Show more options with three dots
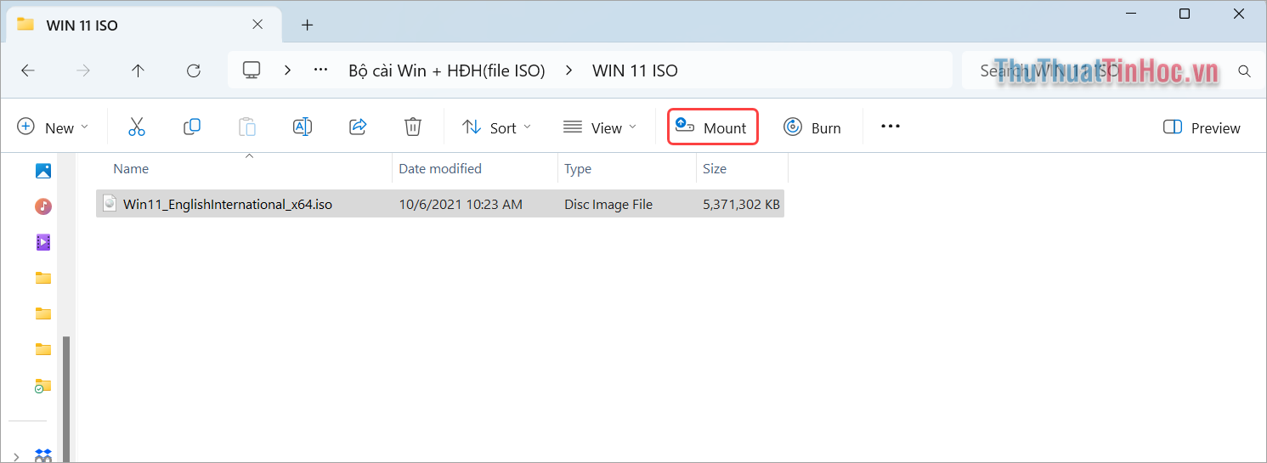Viewport: 1267px width, 463px height. (x=890, y=127)
